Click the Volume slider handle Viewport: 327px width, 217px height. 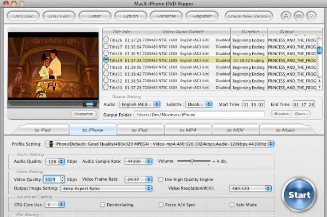coord(192,161)
